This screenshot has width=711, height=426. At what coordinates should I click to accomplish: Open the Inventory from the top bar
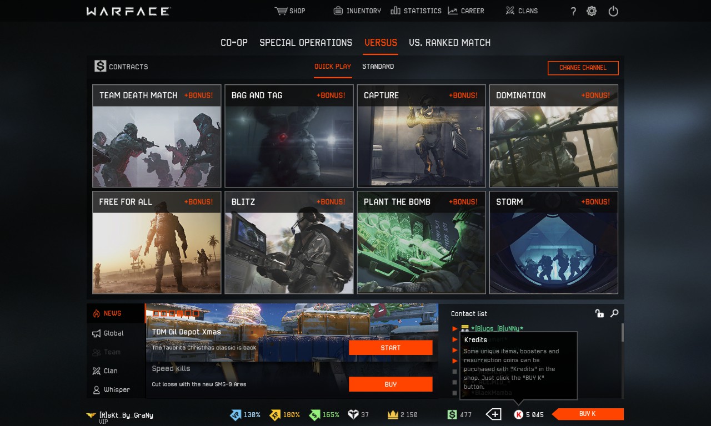point(357,11)
